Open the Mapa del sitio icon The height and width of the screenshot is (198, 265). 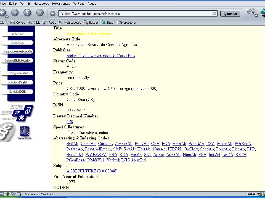tap(21, 118)
